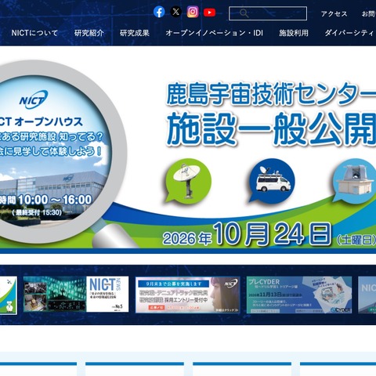Click the broadcast van bubble icon

click(x=272, y=181)
